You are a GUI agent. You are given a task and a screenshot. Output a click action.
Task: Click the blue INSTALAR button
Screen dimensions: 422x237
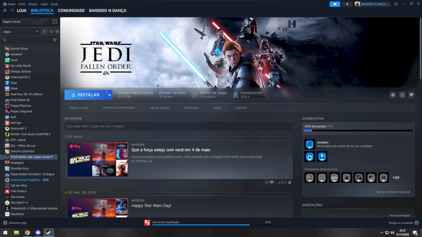[85, 95]
